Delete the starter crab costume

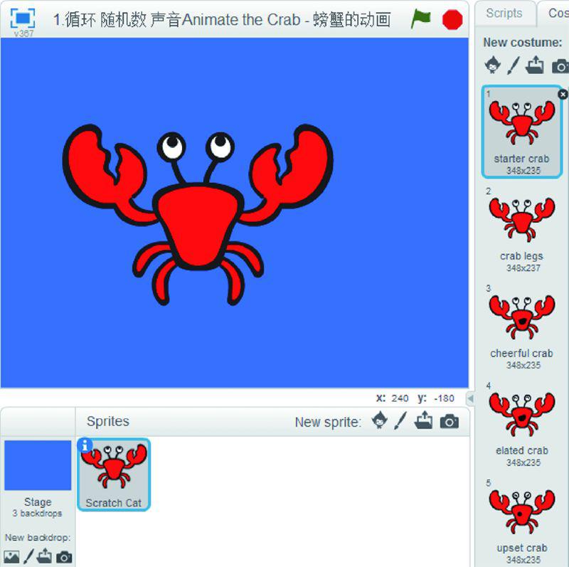(x=563, y=95)
